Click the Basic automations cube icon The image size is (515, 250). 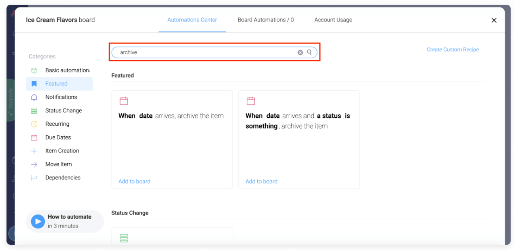pyautogui.click(x=34, y=70)
